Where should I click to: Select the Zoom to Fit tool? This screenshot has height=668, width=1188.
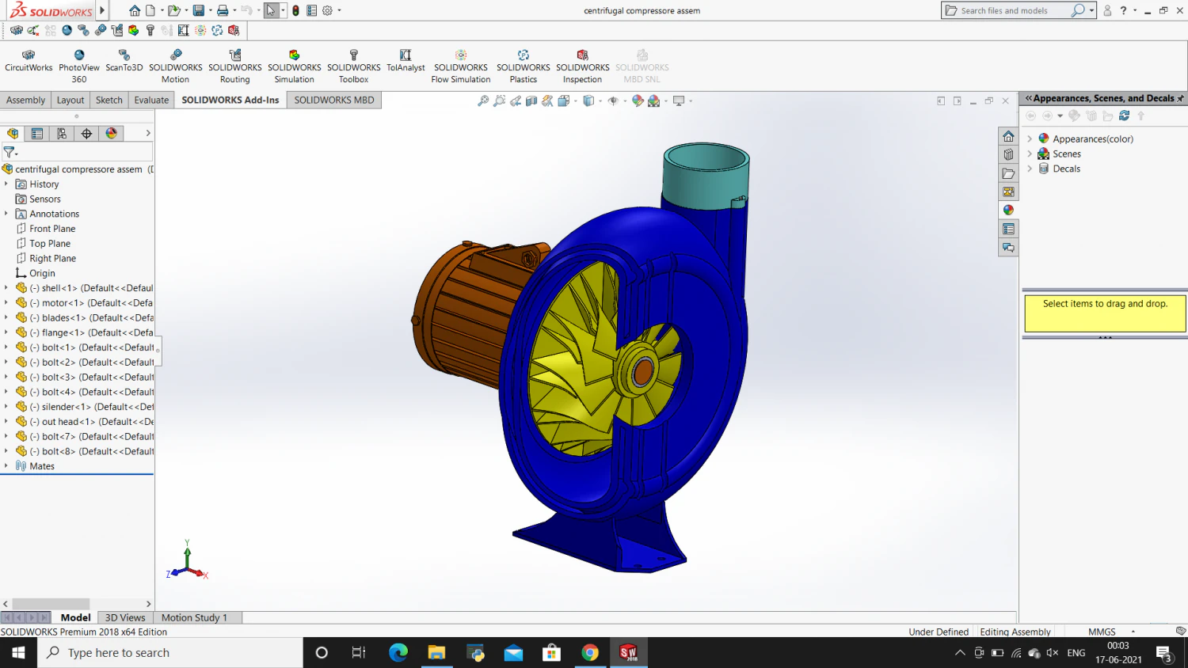click(482, 101)
